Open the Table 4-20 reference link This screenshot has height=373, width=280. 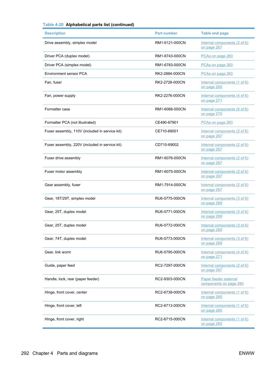tap(53, 25)
